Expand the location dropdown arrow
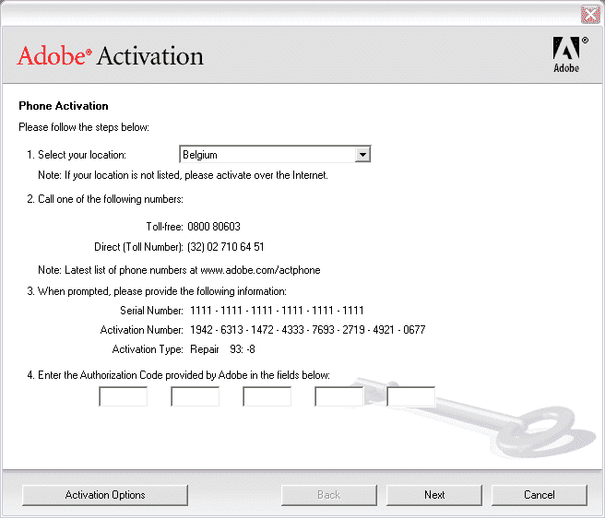Viewport: 605px width, 518px height. 362,155
